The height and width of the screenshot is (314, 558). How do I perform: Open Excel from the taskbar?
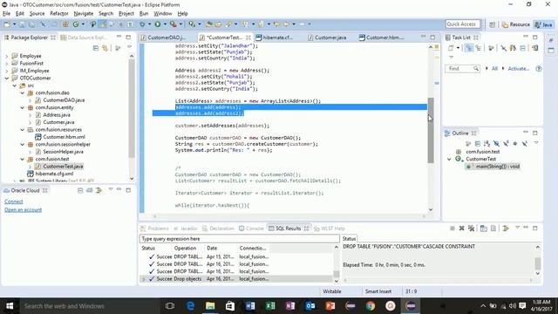270,306
